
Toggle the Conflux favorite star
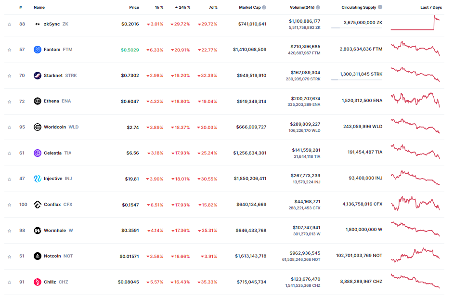tap(10, 205)
